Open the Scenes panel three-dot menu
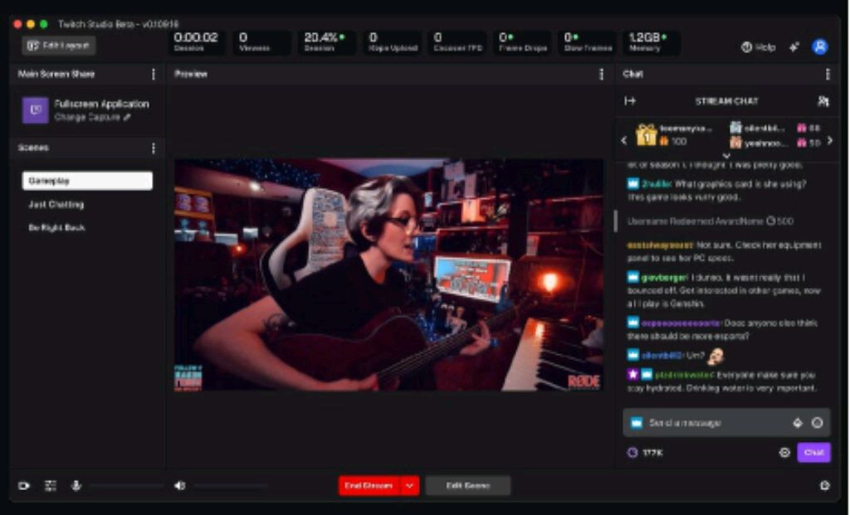This screenshot has width=850, height=515. click(154, 148)
